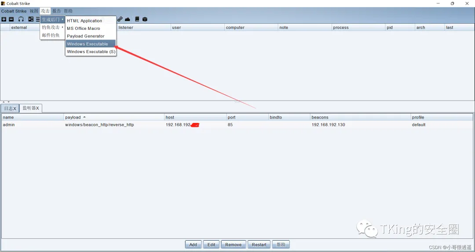Close the open 攻击 menu in the menu bar

45,11
